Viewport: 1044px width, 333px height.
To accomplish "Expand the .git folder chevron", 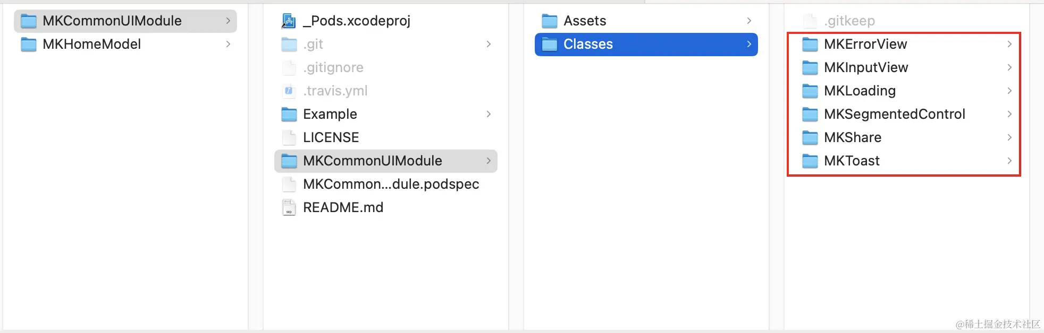I will pos(488,44).
